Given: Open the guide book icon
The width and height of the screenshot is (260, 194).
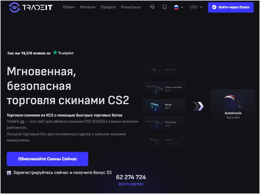Looking at the screenshot, I should tap(164, 7).
